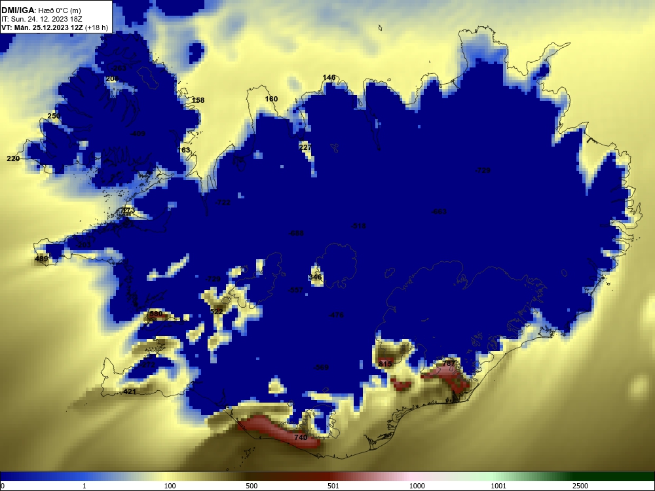Click the 220 value at the western tip
This screenshot has width=655, height=491.
(x=13, y=158)
